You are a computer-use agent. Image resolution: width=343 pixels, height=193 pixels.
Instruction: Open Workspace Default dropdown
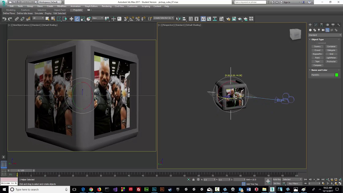point(50,2)
